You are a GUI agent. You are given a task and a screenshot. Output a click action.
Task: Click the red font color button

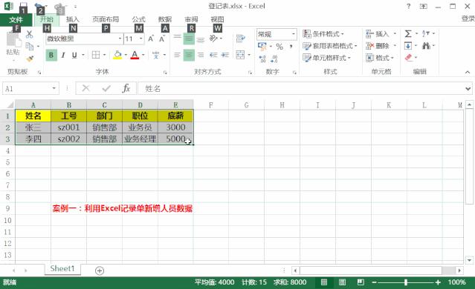coord(135,55)
